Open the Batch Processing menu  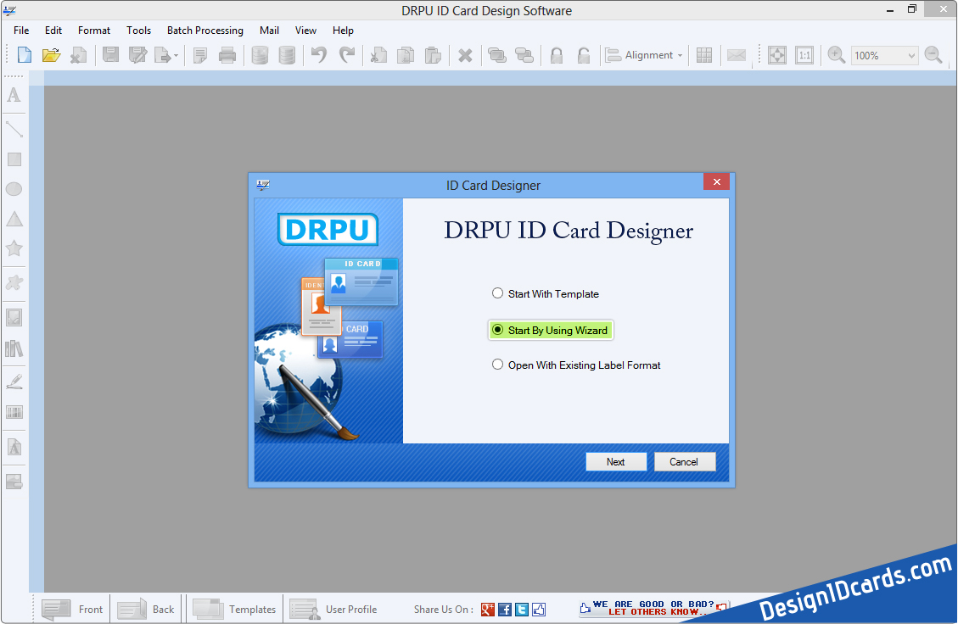tap(205, 31)
